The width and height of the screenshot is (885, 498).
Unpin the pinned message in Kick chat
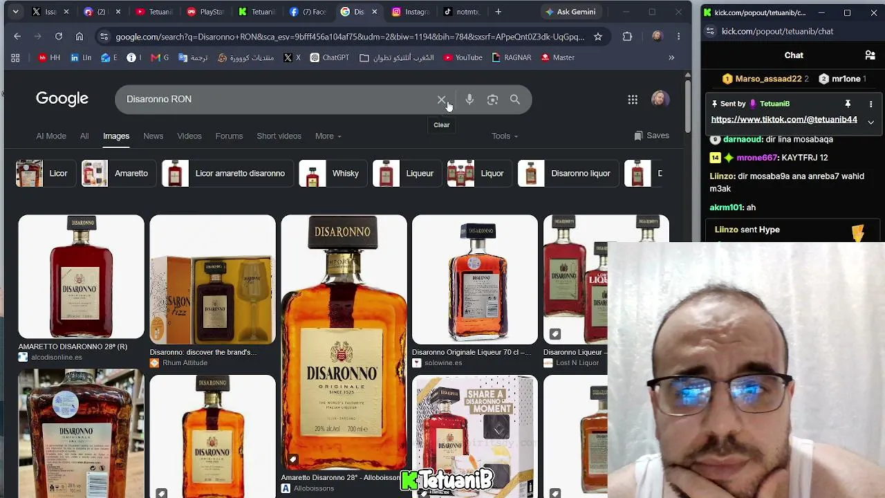848,104
